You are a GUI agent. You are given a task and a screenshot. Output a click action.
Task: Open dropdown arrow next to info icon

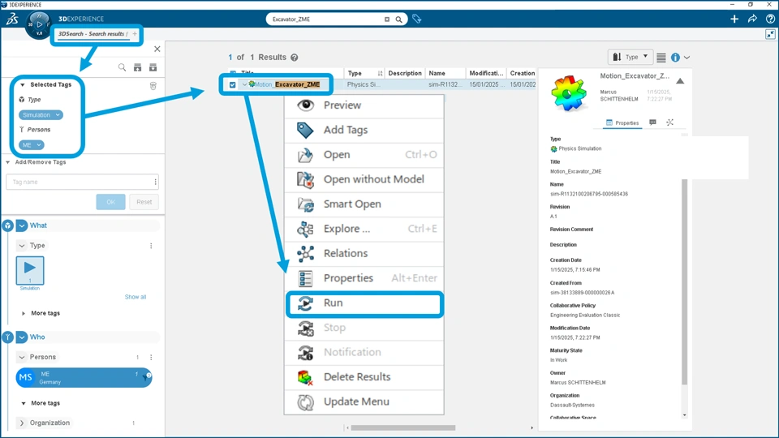[x=687, y=58]
